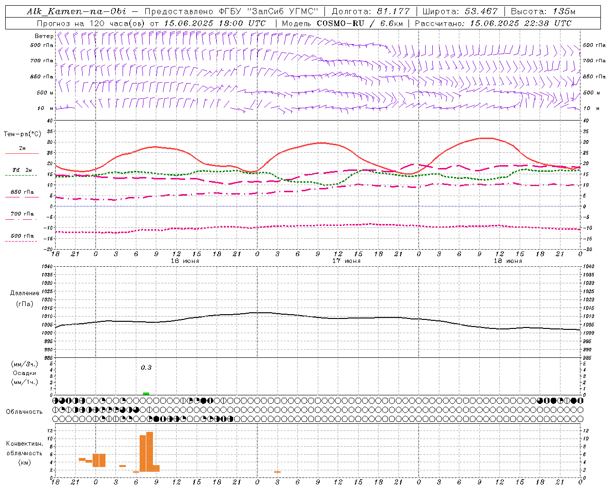Click the small orange bar on 17 июня
Viewport: 608px width, 486px height.
tap(277, 472)
